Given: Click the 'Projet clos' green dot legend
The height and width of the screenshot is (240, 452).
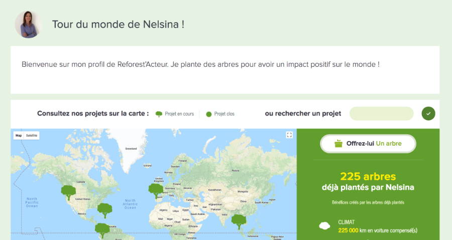Looking at the screenshot, I should click(209, 114).
